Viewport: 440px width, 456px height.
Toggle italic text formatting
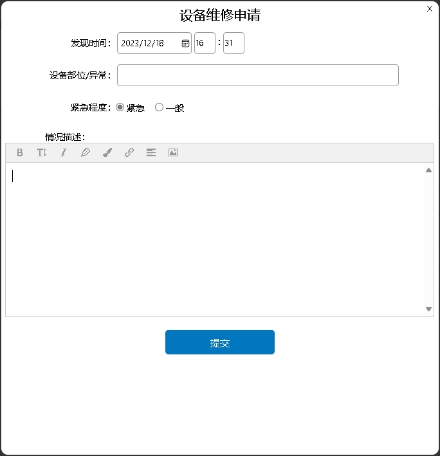click(x=64, y=152)
